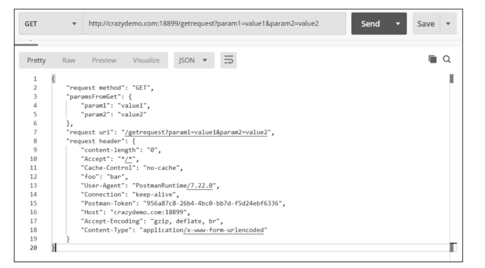This screenshot has width=485, height=268.
Task: Click line number 1 in the gutter
Action: tap(35, 79)
